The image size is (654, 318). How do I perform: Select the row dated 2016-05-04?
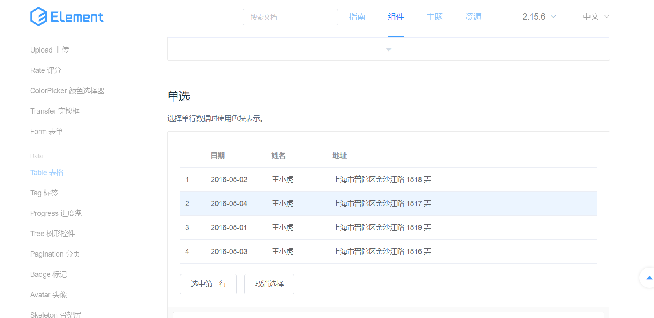388,204
